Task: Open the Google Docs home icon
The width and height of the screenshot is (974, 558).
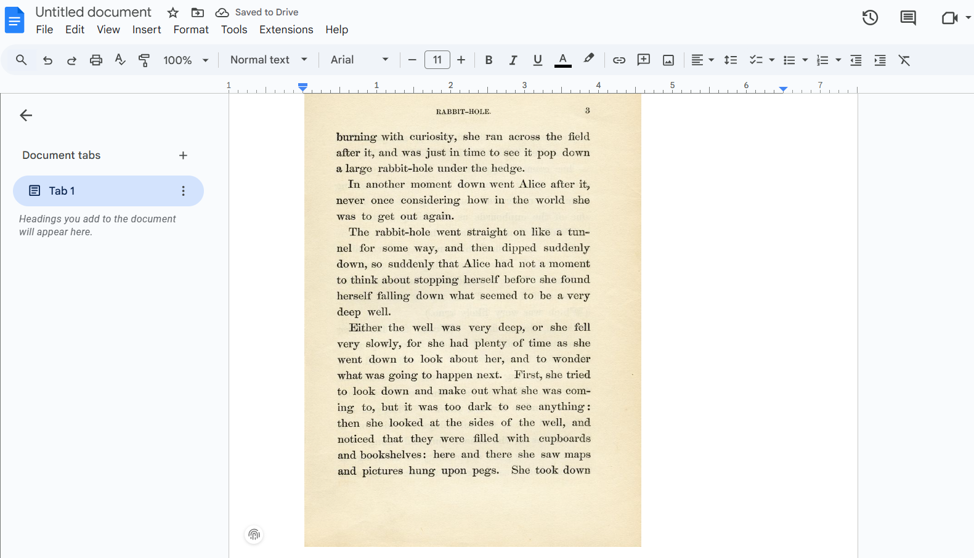Action: 14,20
